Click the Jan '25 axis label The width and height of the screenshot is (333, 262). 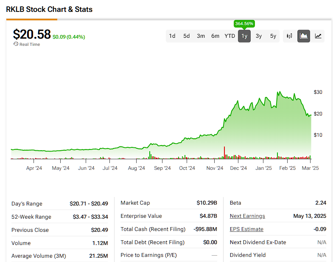pos(263,168)
